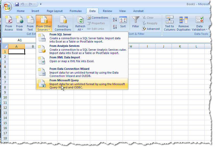Viewport: 215px width, 148px height.
Task: Select column L header
Action: (x=196, y=47)
